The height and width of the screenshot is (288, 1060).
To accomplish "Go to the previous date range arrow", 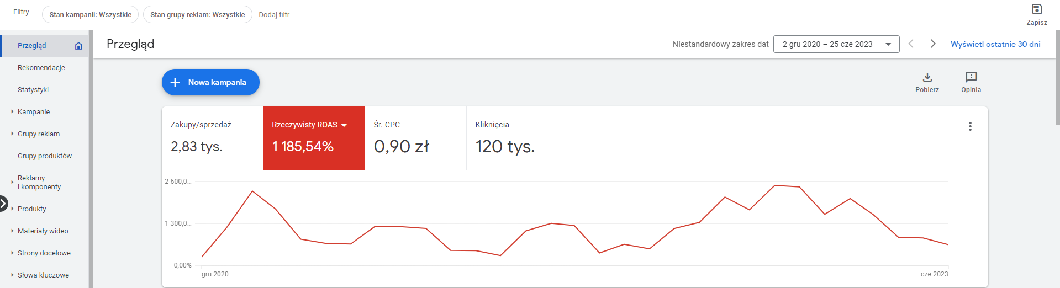I will [911, 44].
